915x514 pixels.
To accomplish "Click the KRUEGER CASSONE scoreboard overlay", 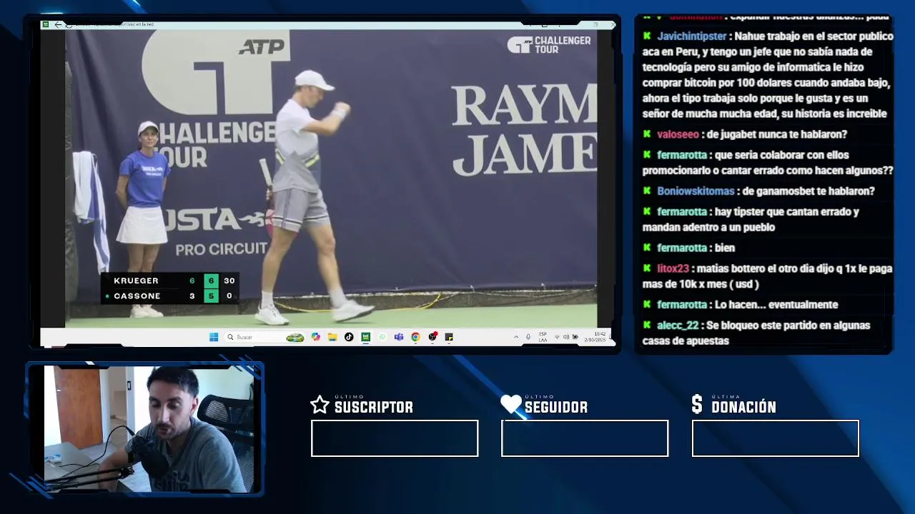I will tap(169, 288).
